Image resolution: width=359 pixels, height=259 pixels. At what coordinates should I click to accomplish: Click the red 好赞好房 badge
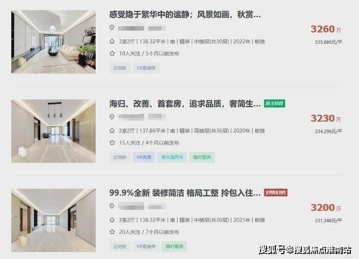click(x=275, y=193)
